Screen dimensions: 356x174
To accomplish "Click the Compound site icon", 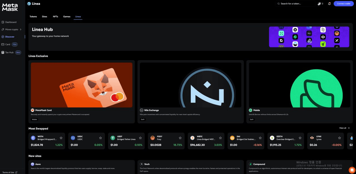I will tap(251, 164).
